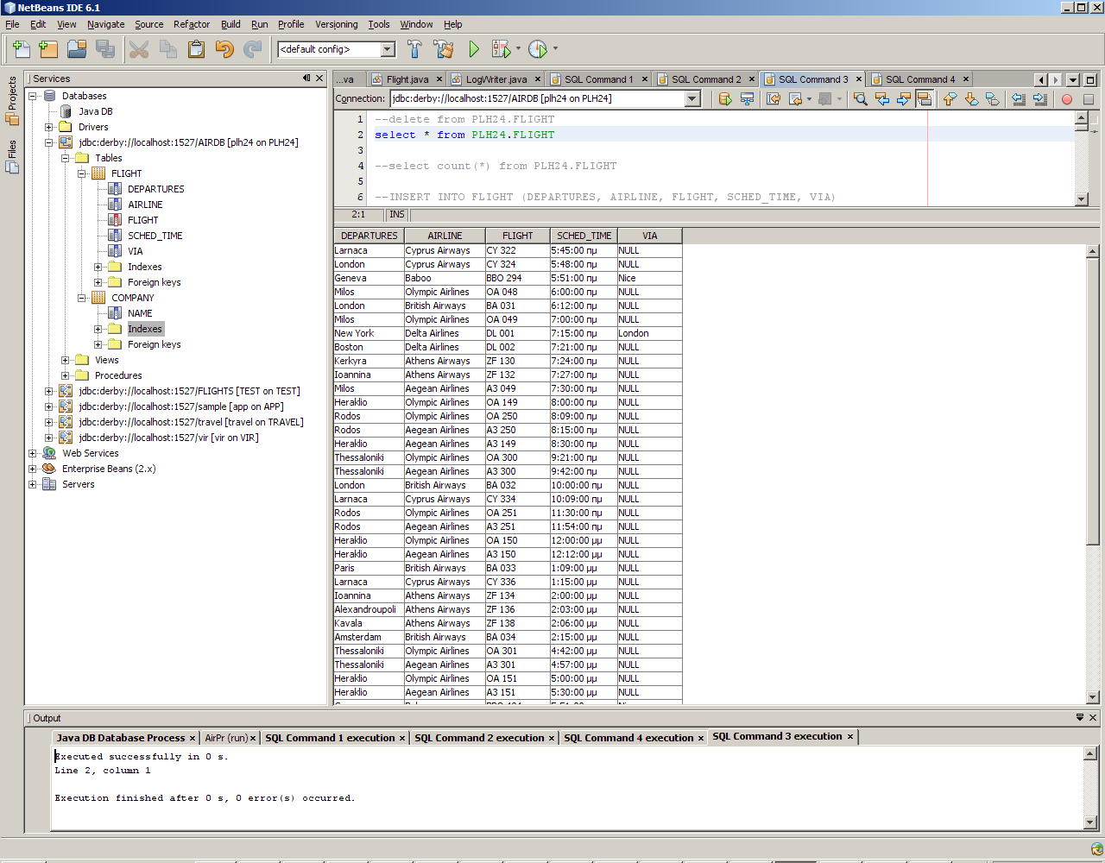This screenshot has height=863, width=1105.
Task: Expand the Web Services node
Action: pos(33,453)
